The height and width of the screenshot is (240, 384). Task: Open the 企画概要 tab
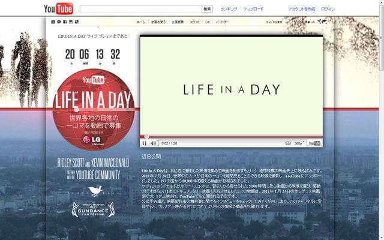tap(178, 22)
